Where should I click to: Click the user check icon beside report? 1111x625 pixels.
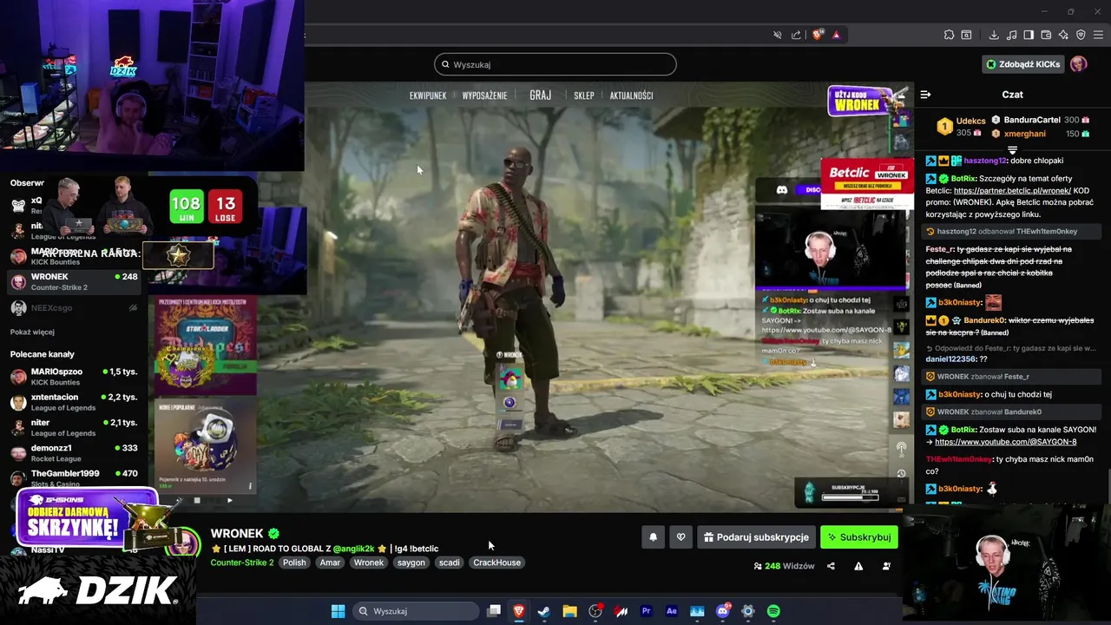(886, 566)
